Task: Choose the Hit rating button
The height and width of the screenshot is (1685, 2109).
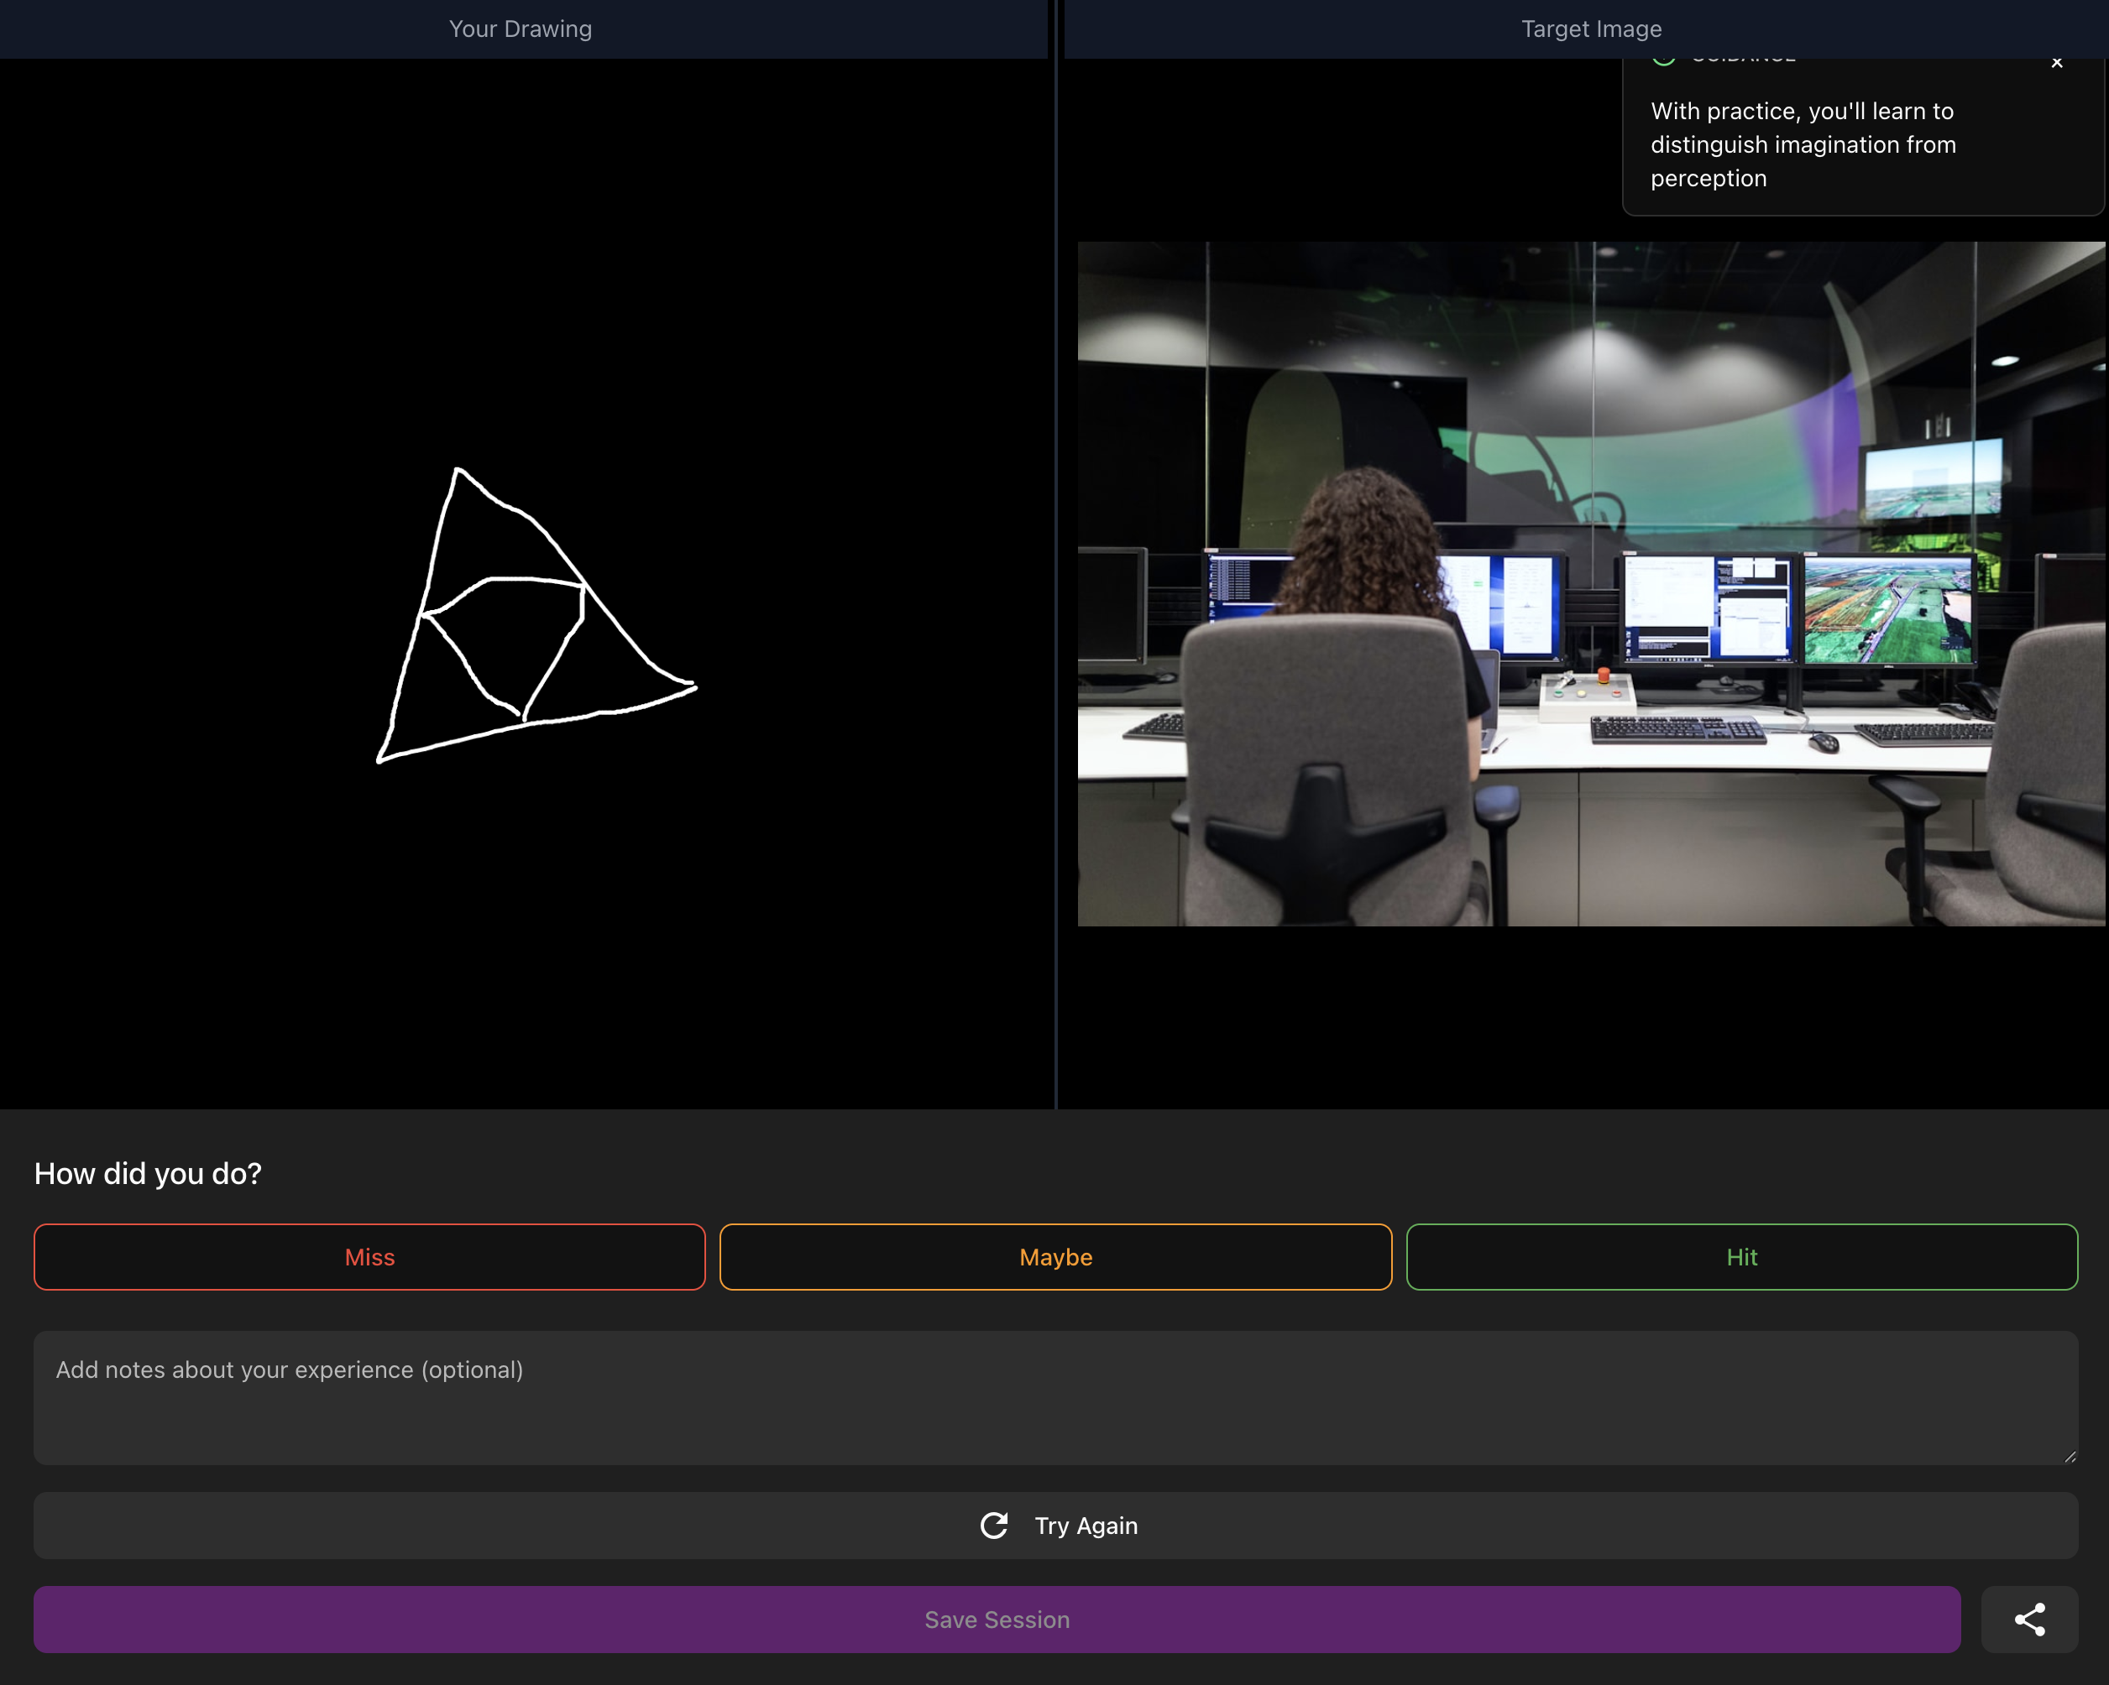Action: coord(1741,1257)
